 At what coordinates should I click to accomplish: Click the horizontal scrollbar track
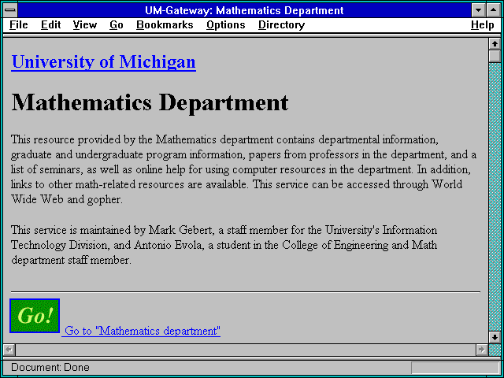pos(245,350)
